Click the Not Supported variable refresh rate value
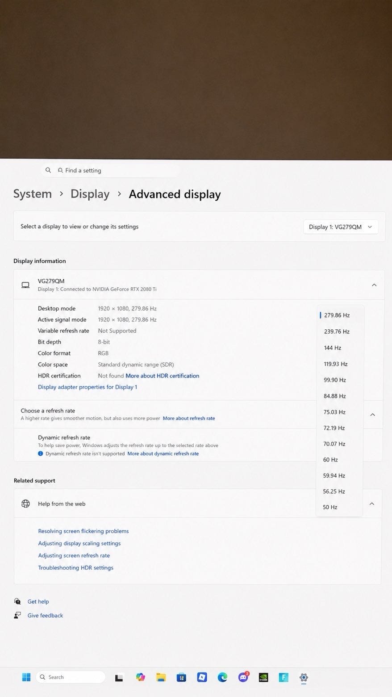 tap(117, 331)
